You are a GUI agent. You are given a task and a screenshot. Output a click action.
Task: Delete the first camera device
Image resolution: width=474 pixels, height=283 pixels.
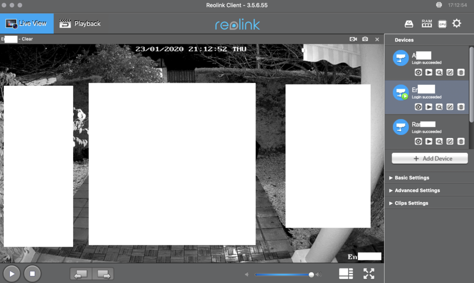(x=461, y=72)
